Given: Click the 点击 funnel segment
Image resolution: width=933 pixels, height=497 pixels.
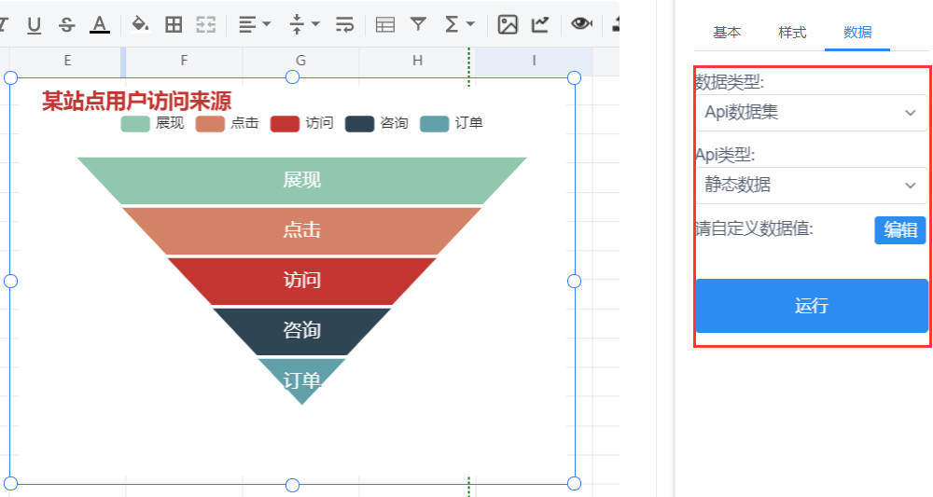Looking at the screenshot, I should coord(301,230).
